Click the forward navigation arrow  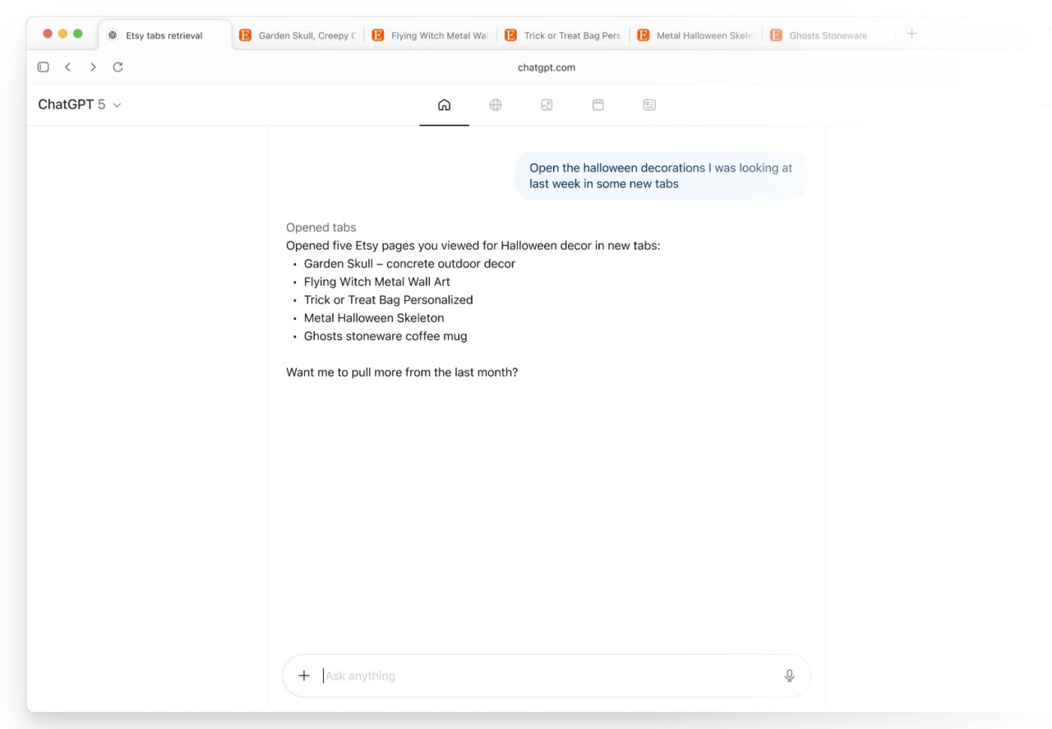[x=93, y=67]
